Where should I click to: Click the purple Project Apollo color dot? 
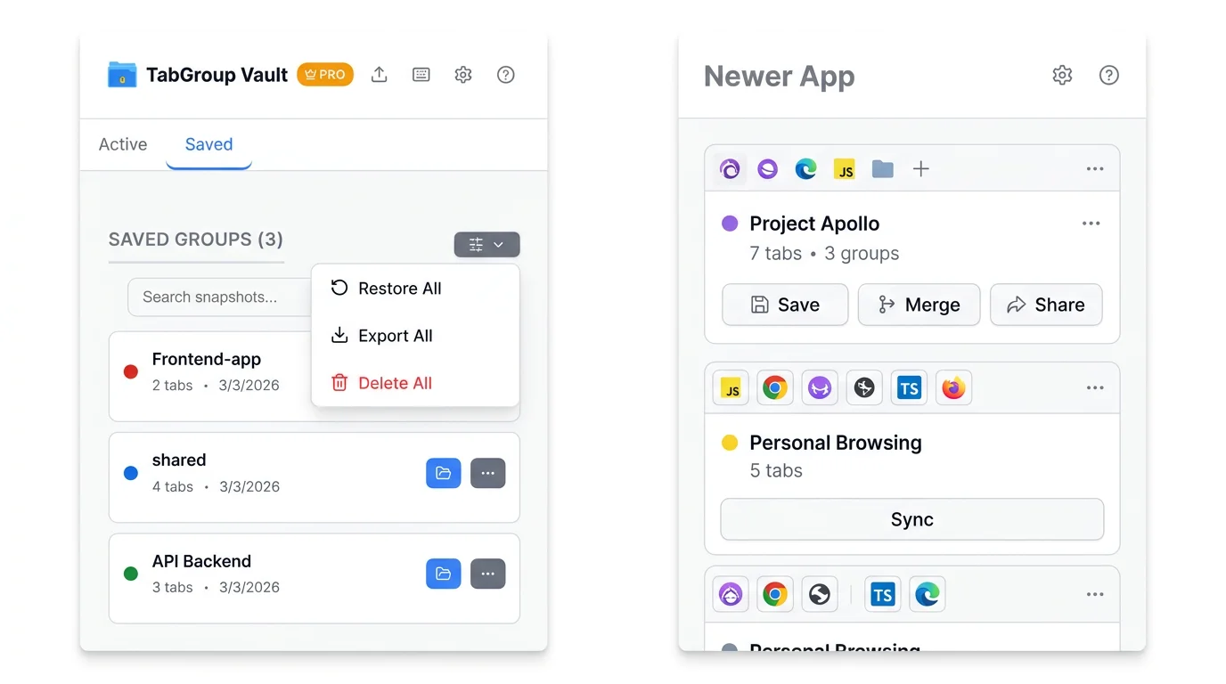coord(730,224)
